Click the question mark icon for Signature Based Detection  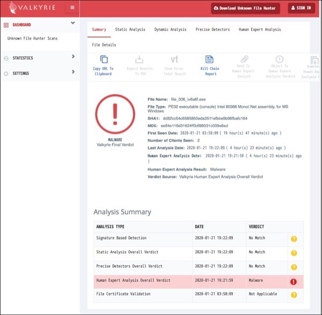[294, 239]
